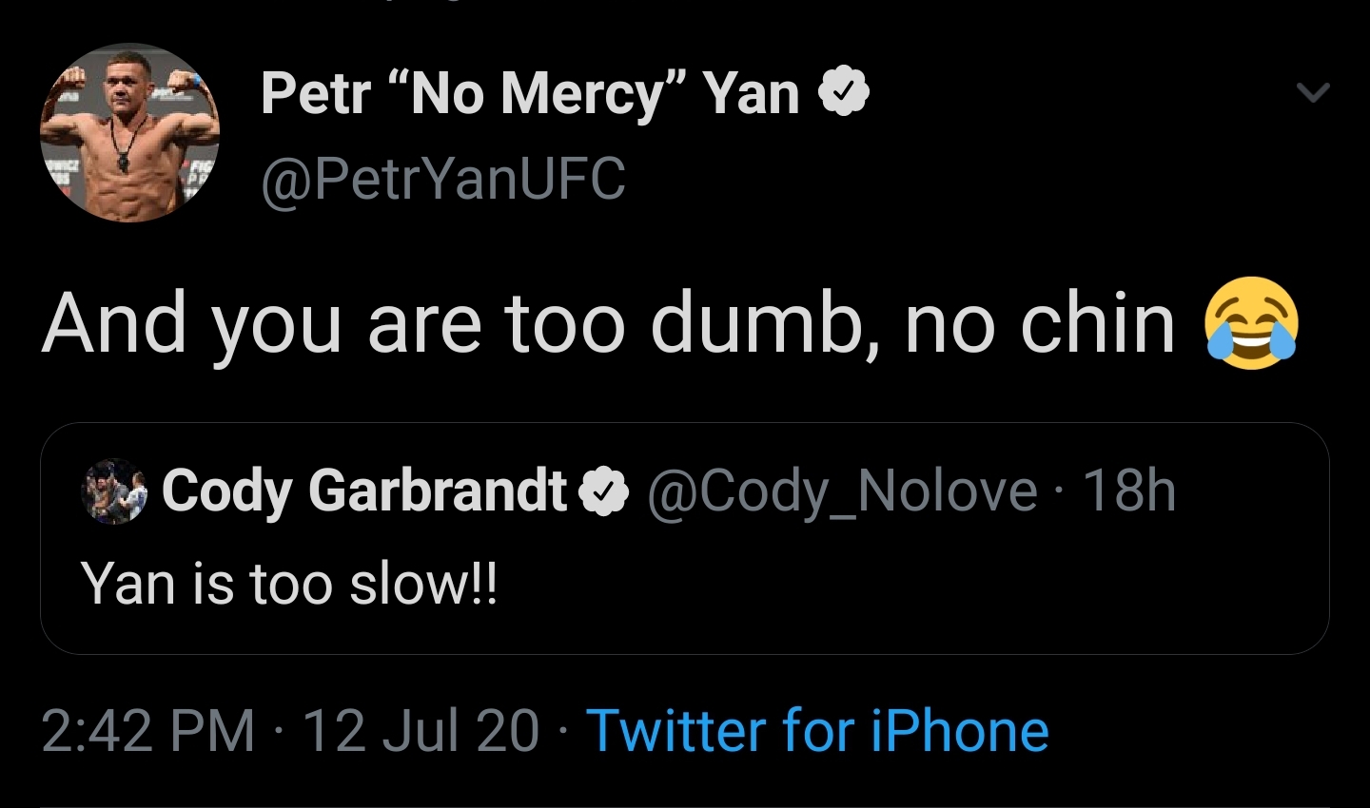Click the 2:42 PM timestamp
This screenshot has height=808, width=1370.
[x=148, y=731]
